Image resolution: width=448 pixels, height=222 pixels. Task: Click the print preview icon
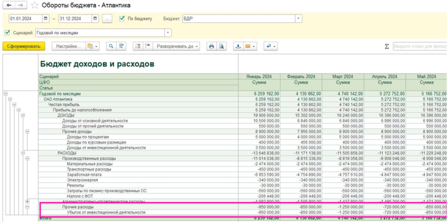[222, 46]
